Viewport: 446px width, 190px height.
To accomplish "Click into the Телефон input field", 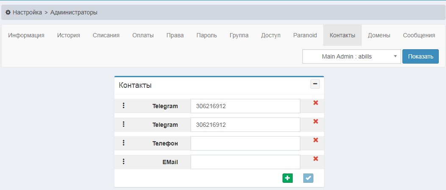I will pos(245,143).
